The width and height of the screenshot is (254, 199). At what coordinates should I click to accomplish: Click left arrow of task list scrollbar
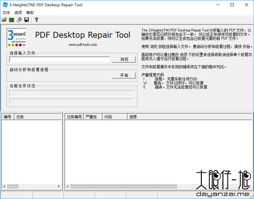4,187
